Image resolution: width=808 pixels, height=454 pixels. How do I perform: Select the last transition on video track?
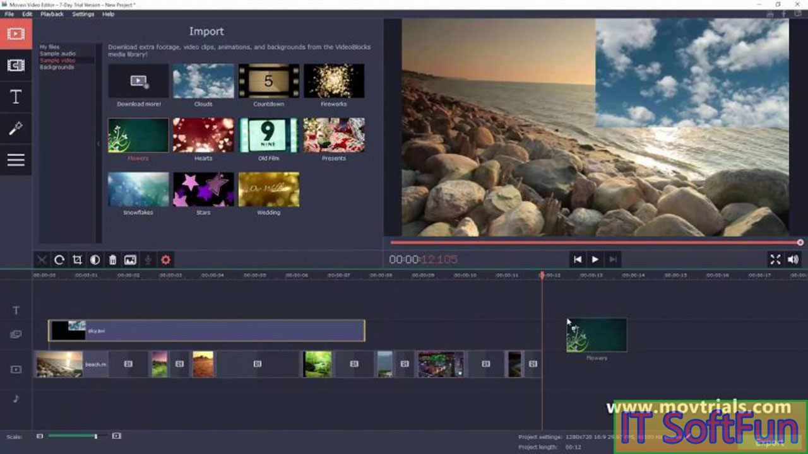pyautogui.click(x=533, y=364)
